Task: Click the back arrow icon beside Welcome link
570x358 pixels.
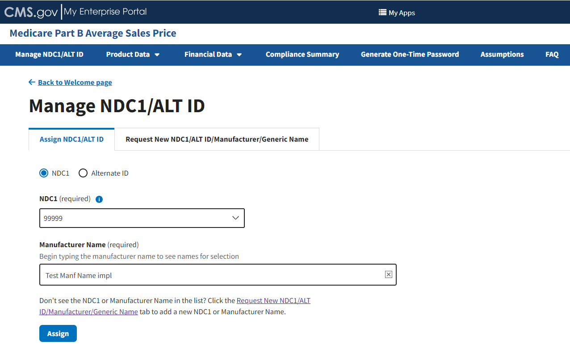Action: 32,82
